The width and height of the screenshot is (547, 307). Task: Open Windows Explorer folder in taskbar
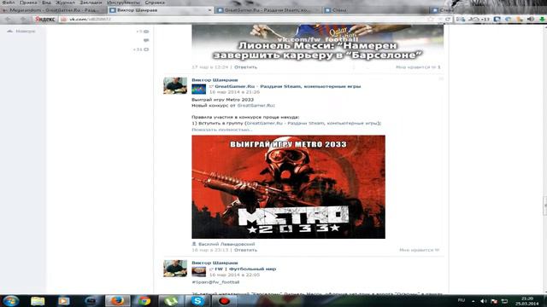[x=38, y=301]
